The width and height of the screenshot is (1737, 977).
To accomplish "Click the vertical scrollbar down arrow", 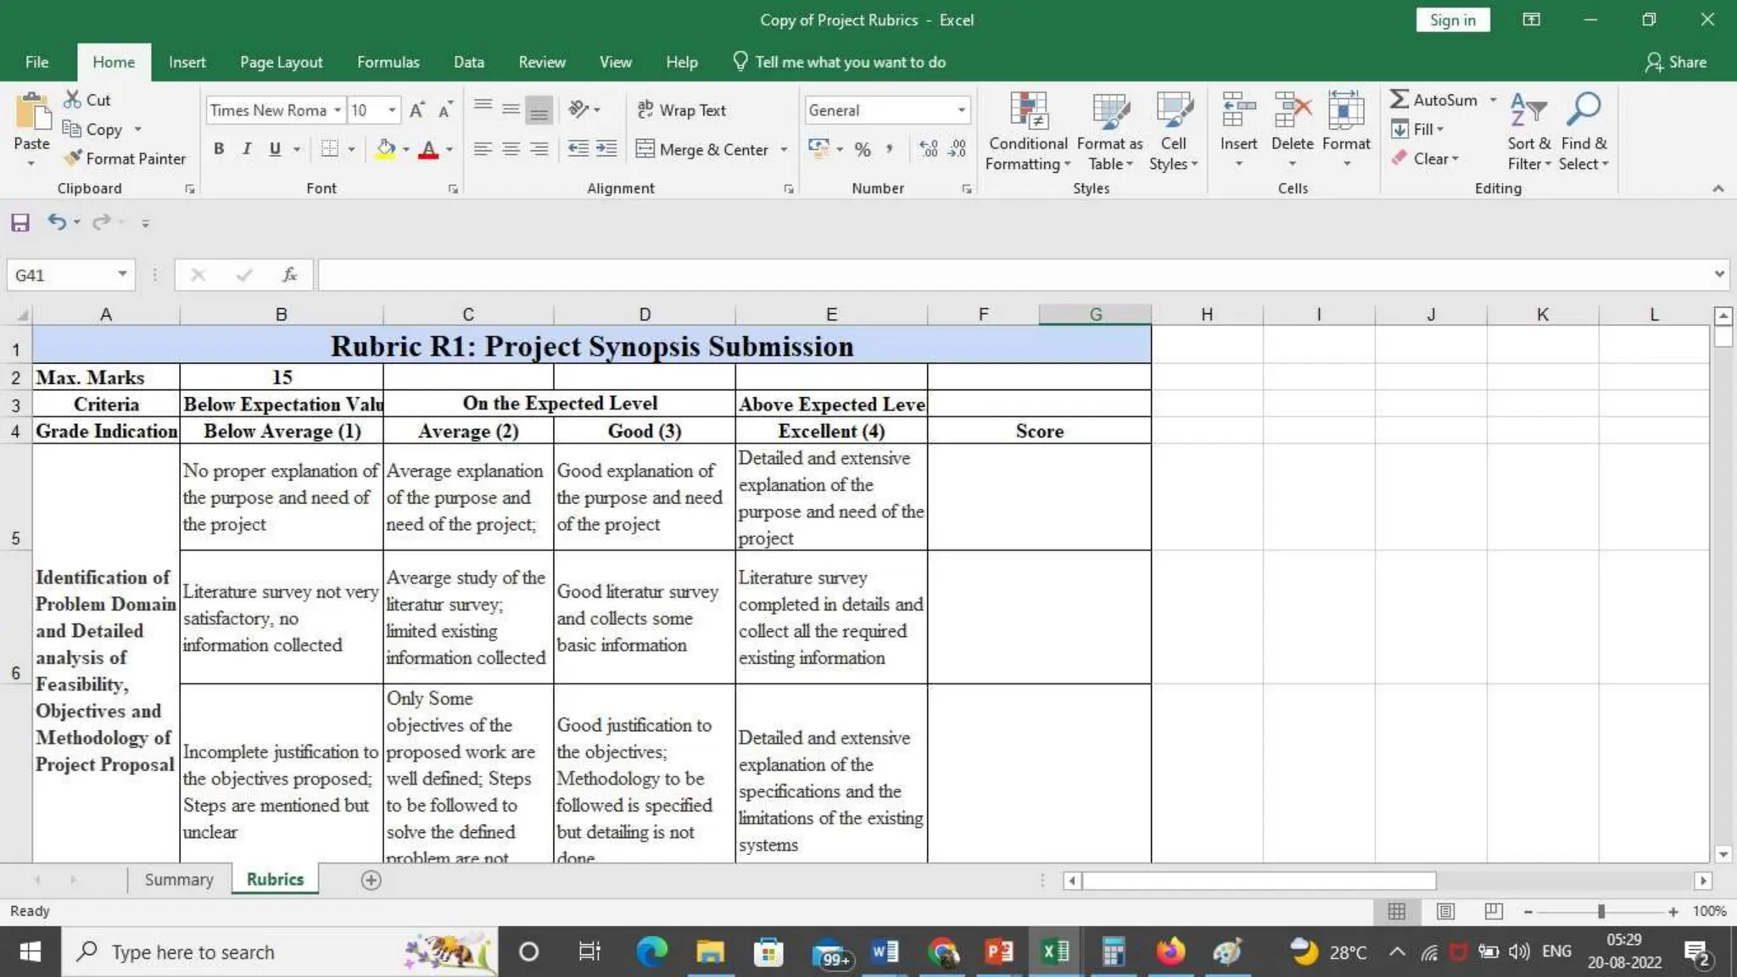I will pyautogui.click(x=1723, y=854).
